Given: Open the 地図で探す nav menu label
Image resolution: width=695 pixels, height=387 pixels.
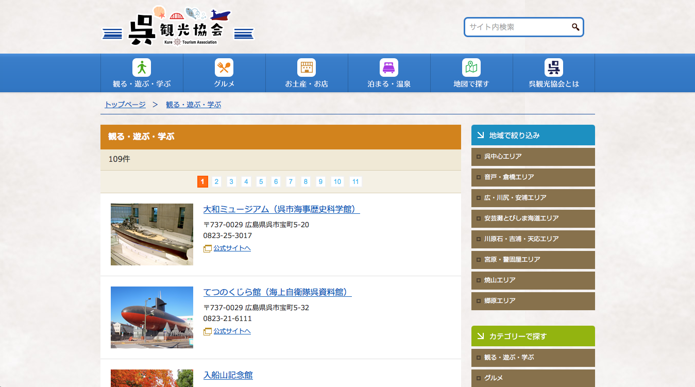Looking at the screenshot, I should click(x=471, y=84).
